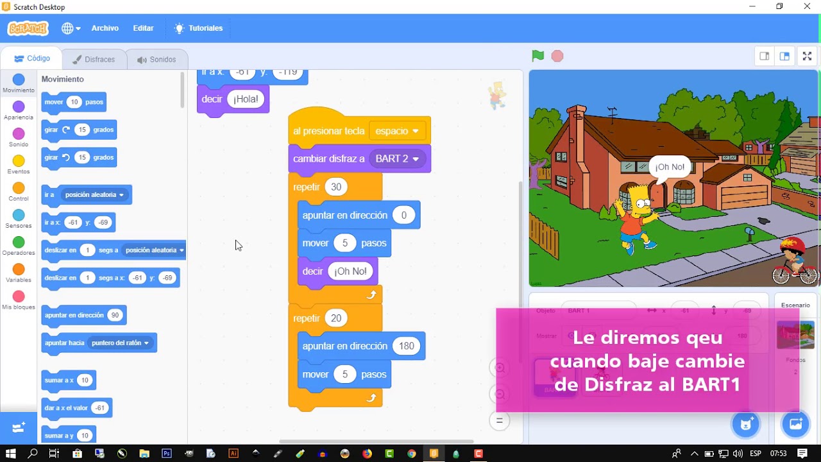Open the espacio key dropdown
Image resolution: width=821 pixels, height=462 pixels.
coord(398,131)
